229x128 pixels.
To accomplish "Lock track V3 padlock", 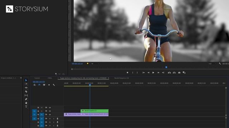I will 38,107.
